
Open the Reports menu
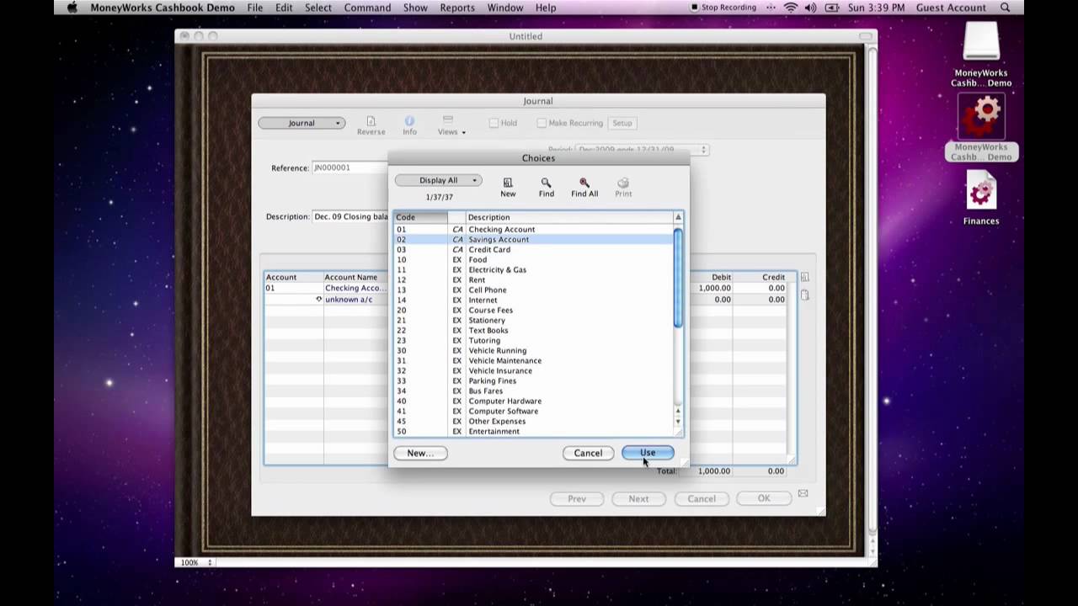tap(457, 8)
